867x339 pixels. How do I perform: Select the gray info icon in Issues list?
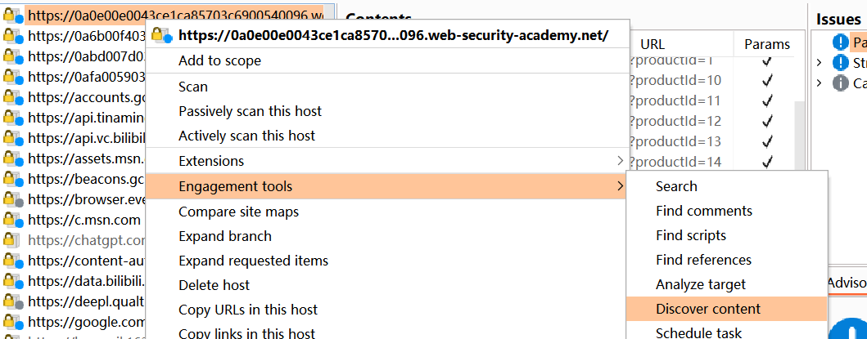[x=840, y=83]
